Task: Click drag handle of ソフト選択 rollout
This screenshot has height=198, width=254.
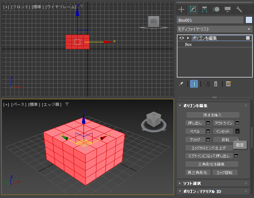Action: (246, 183)
